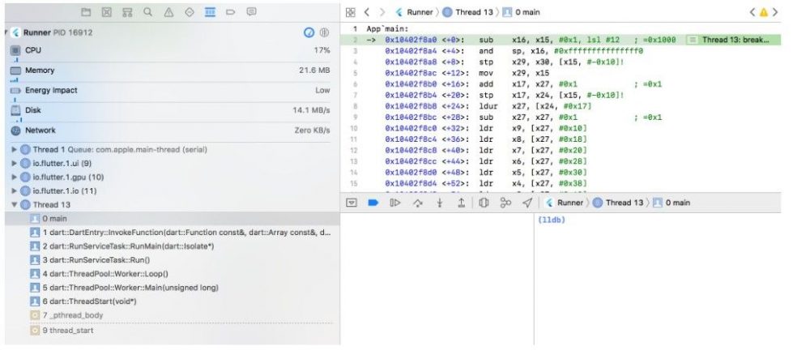
Task: Open the Issue navigator warning icon
Action: (x=168, y=12)
